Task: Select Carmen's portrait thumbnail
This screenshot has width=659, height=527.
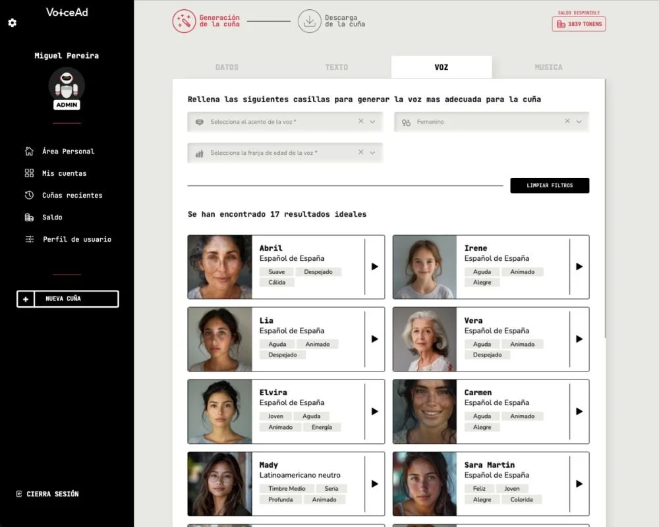Action: (x=424, y=412)
